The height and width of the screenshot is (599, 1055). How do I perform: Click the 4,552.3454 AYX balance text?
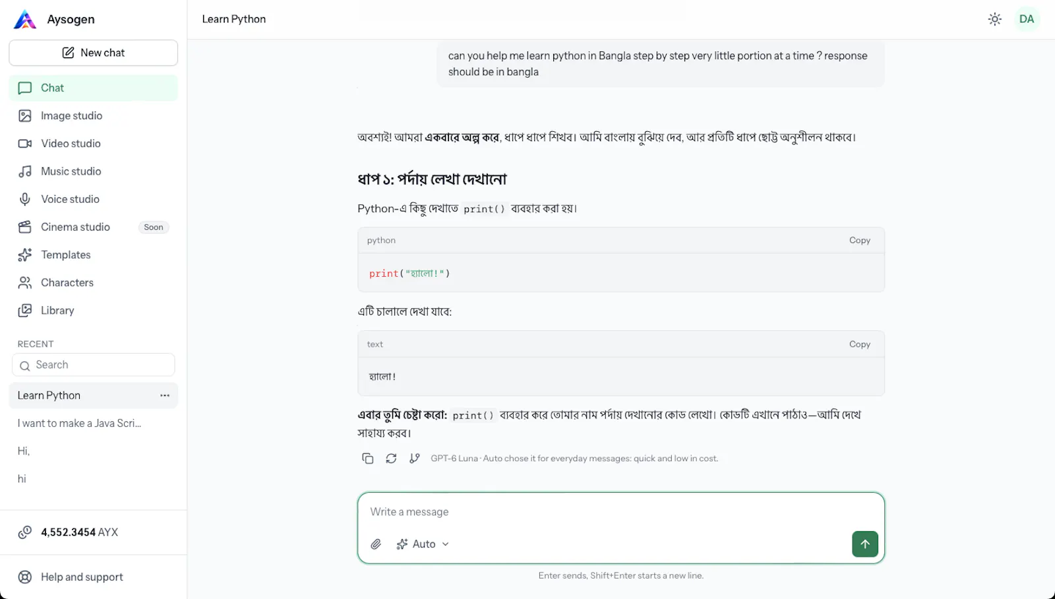(80, 532)
